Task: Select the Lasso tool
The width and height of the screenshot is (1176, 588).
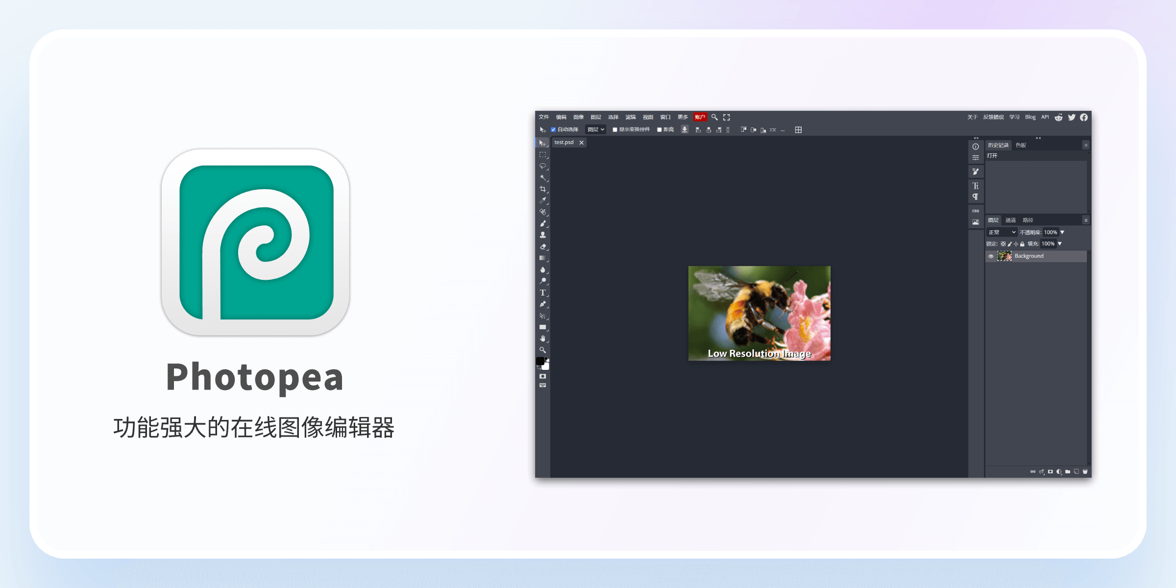Action: tap(542, 166)
